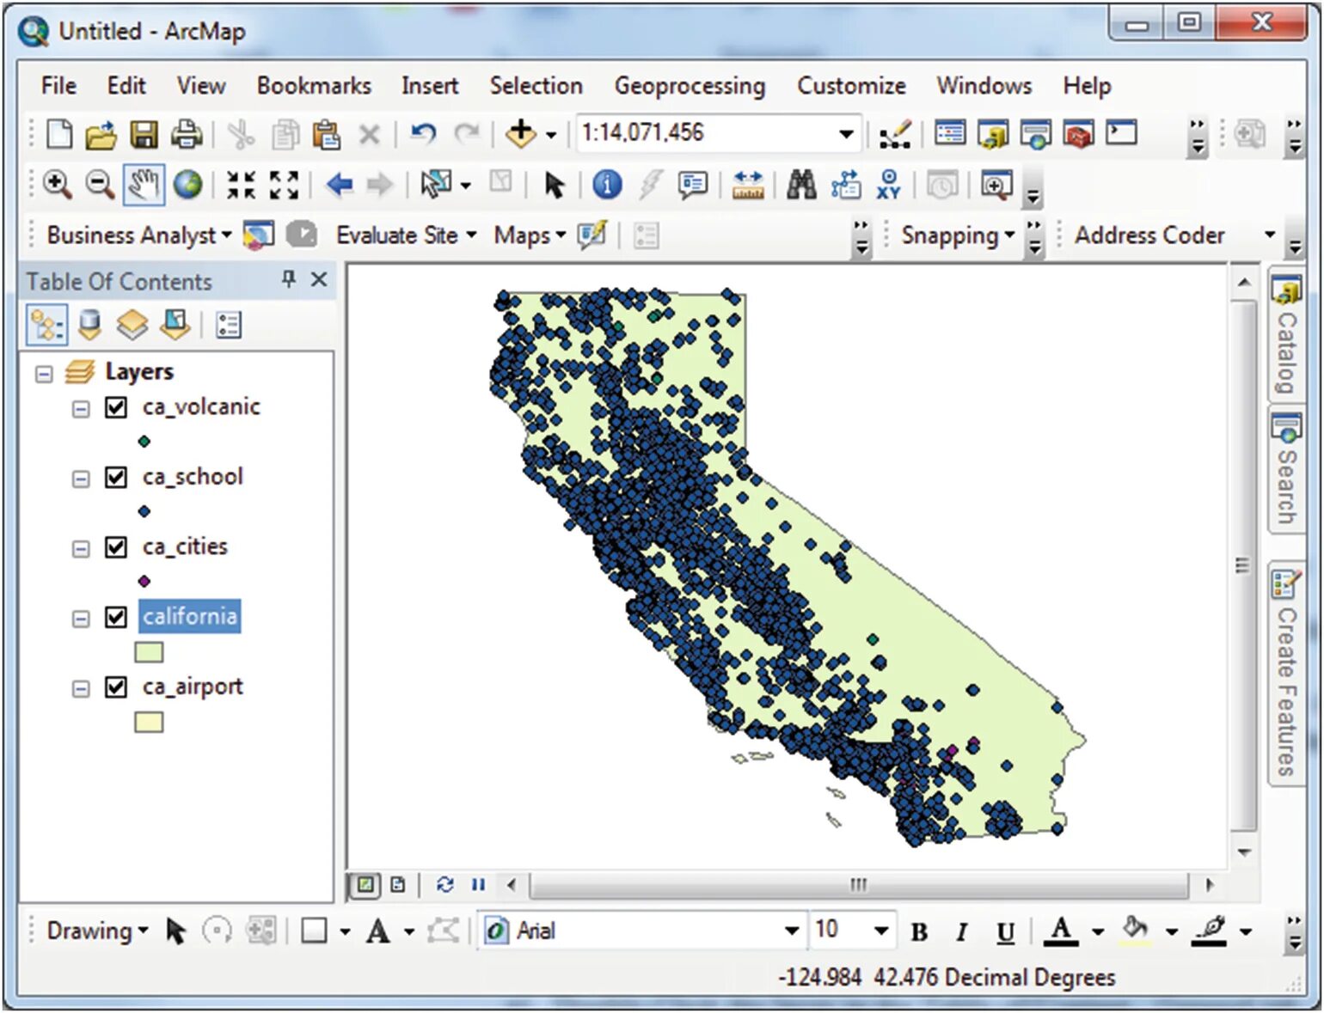Refresh the map view
The height and width of the screenshot is (1013, 1324).
[x=444, y=884]
